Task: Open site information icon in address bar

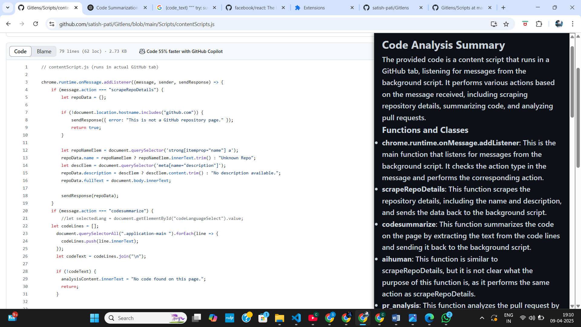Action: pyautogui.click(x=52, y=24)
